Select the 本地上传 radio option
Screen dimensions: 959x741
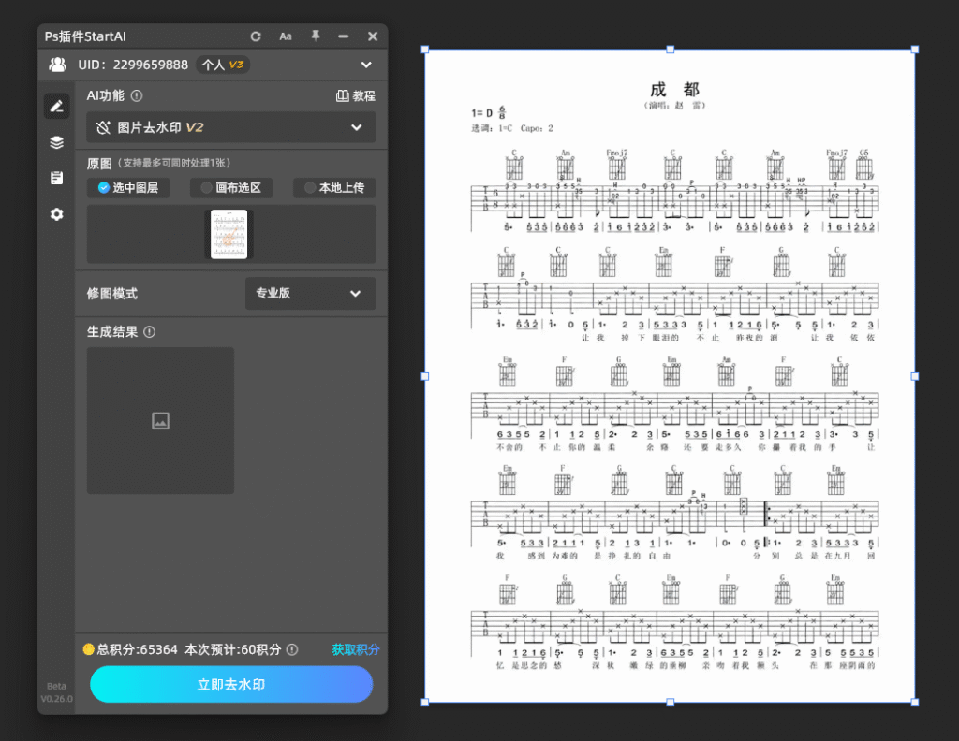pos(334,187)
